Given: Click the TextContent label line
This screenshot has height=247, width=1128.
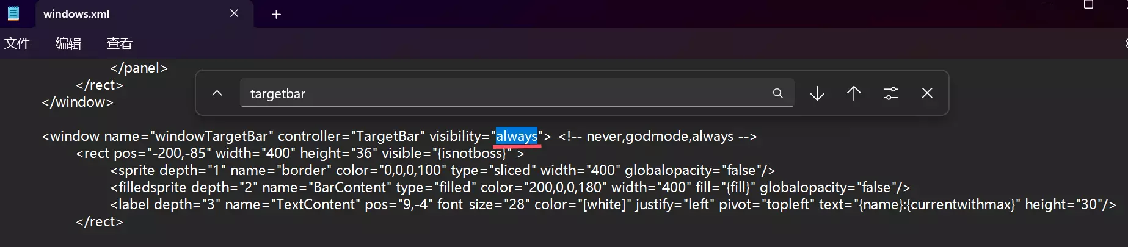Looking at the screenshot, I should click(x=613, y=204).
